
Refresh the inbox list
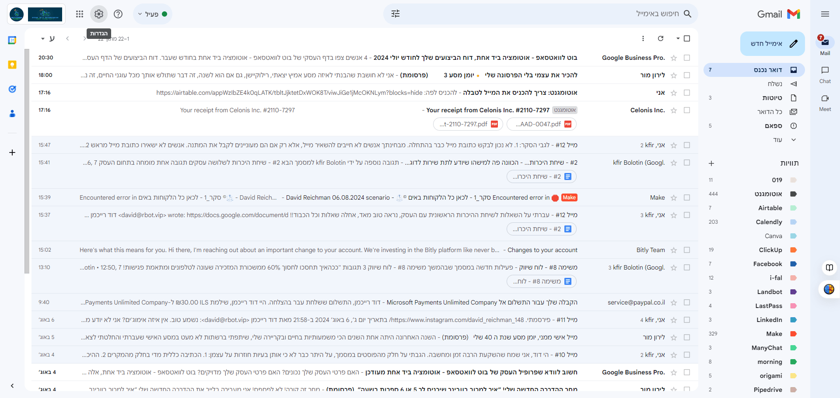click(661, 38)
